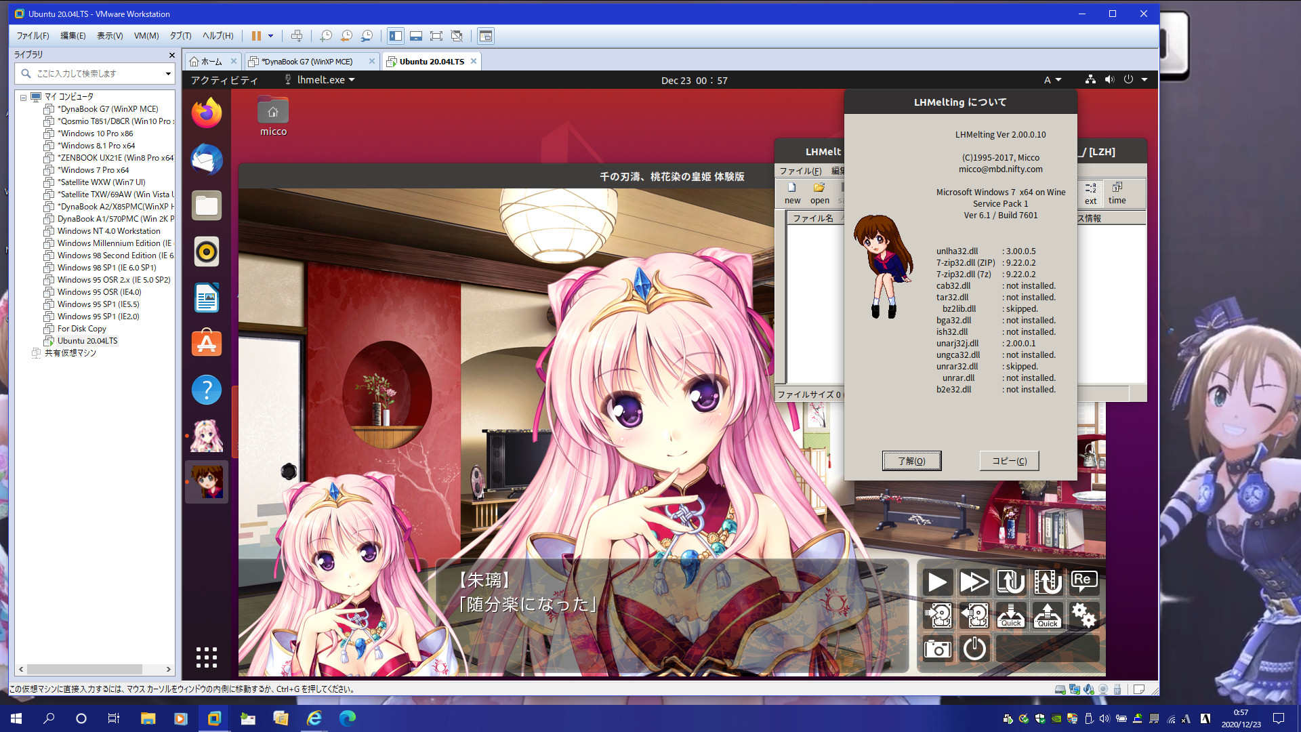This screenshot has height=732, width=1301.
Task: Open the load-from-disk icon in the game panel
Action: [x=974, y=615]
